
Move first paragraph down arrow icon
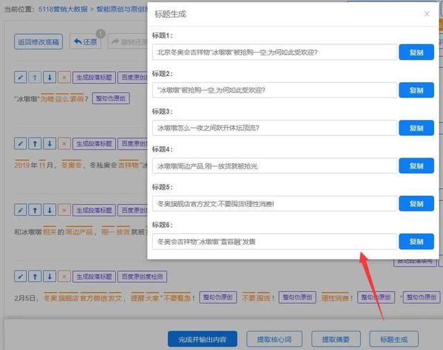[x=50, y=77]
